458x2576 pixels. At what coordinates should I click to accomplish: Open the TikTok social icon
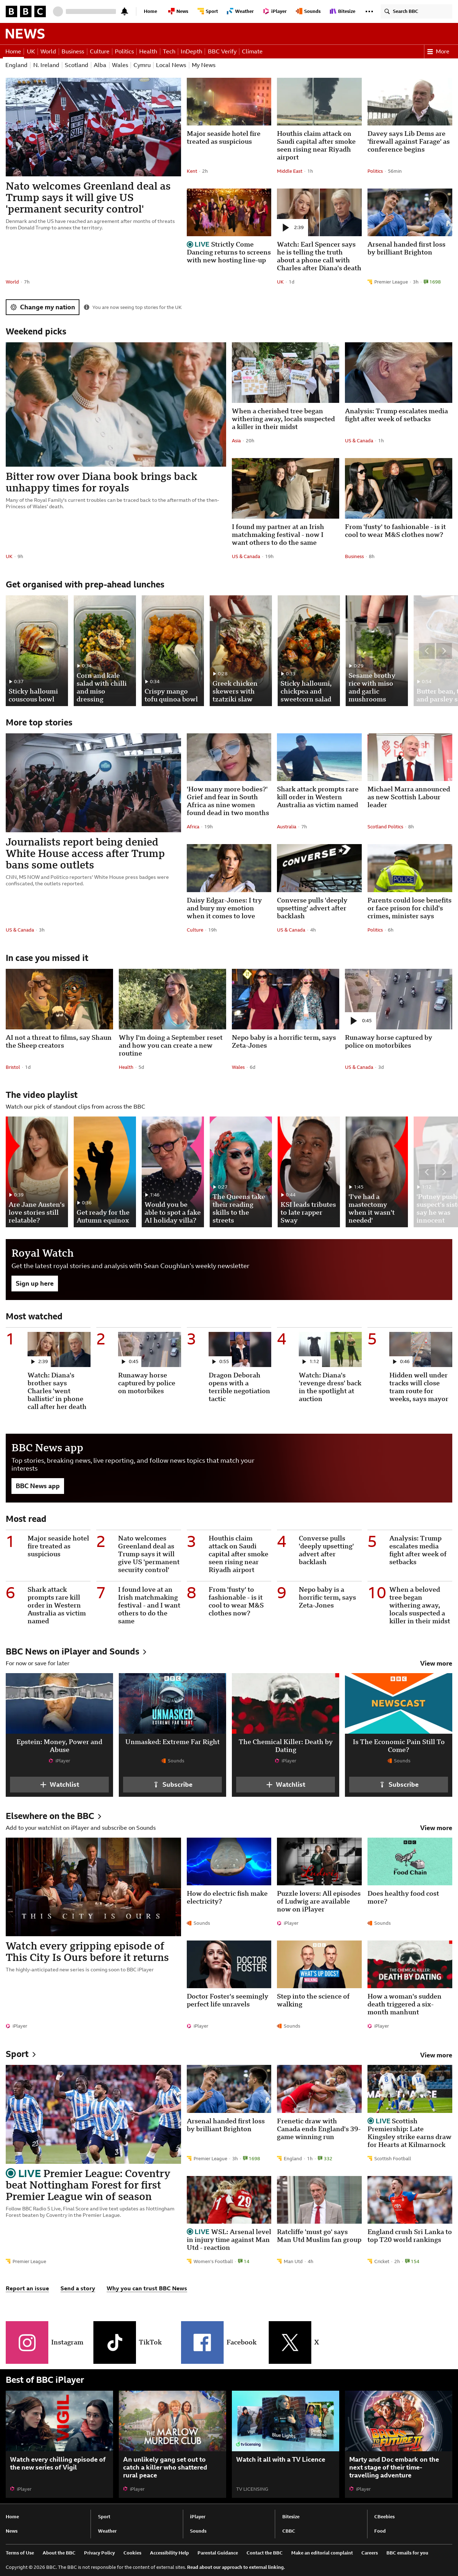coord(115,2342)
